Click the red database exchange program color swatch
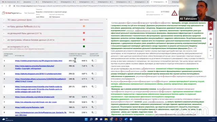 tap(84, 40)
